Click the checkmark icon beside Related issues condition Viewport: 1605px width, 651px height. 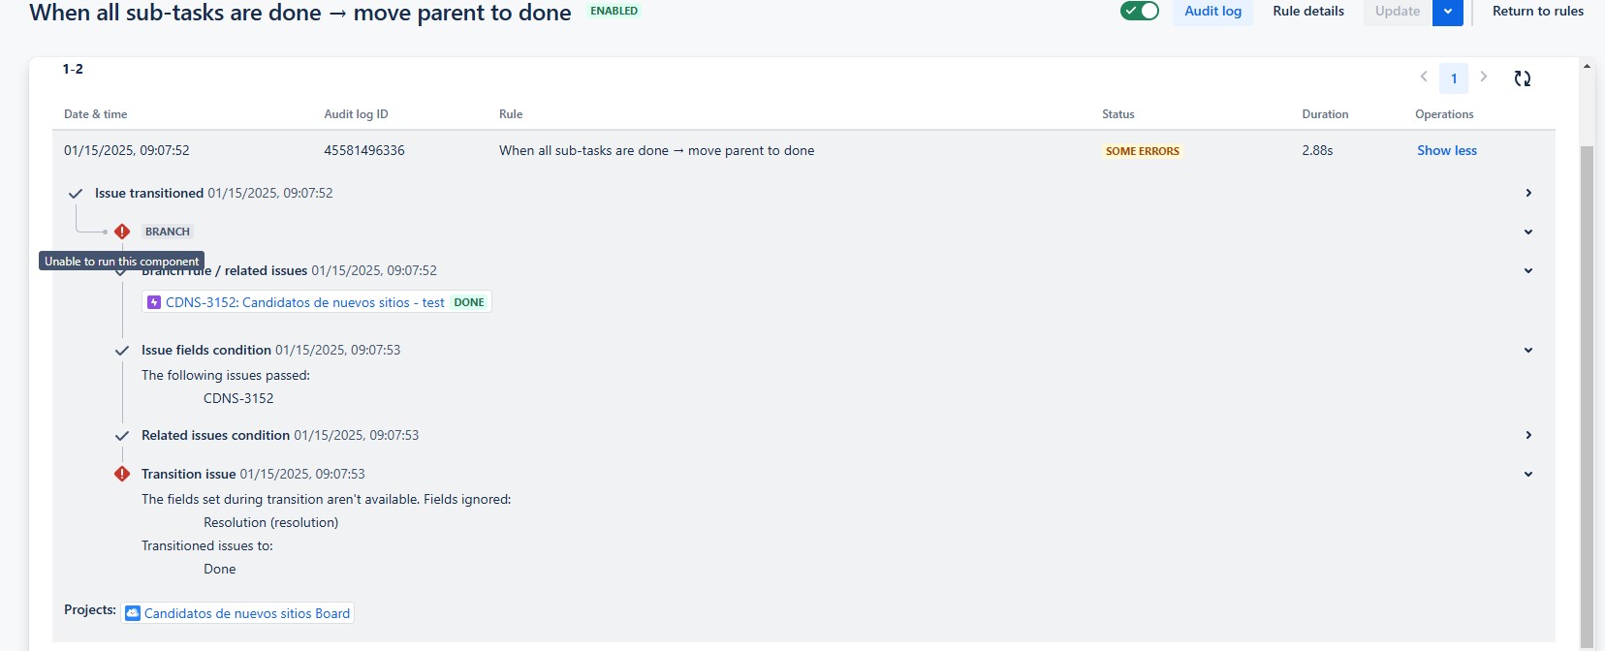click(x=122, y=436)
